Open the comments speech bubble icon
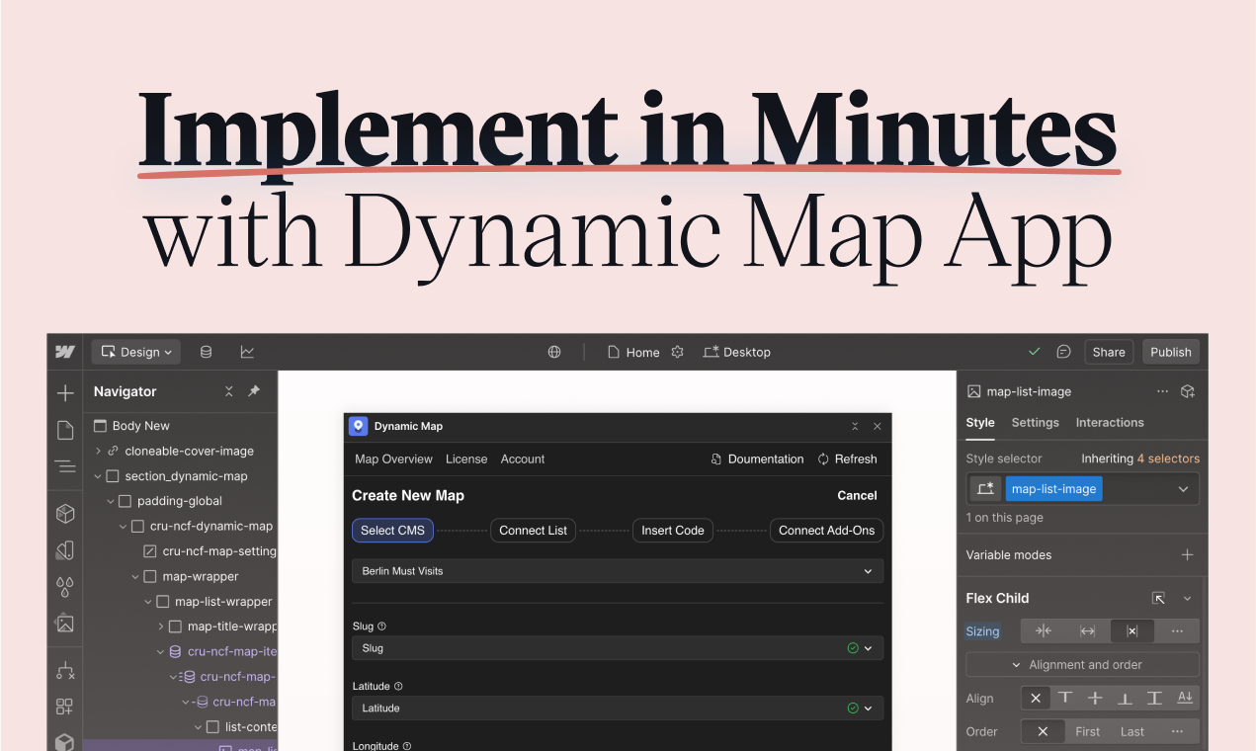Image resolution: width=1256 pixels, height=751 pixels. pos(1064,352)
